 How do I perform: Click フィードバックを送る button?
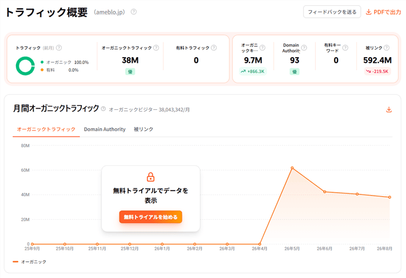pos(332,12)
